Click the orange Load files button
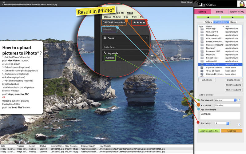 (232, 131)
